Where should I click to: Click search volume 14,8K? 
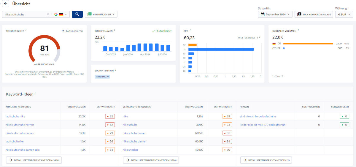pos(82,125)
